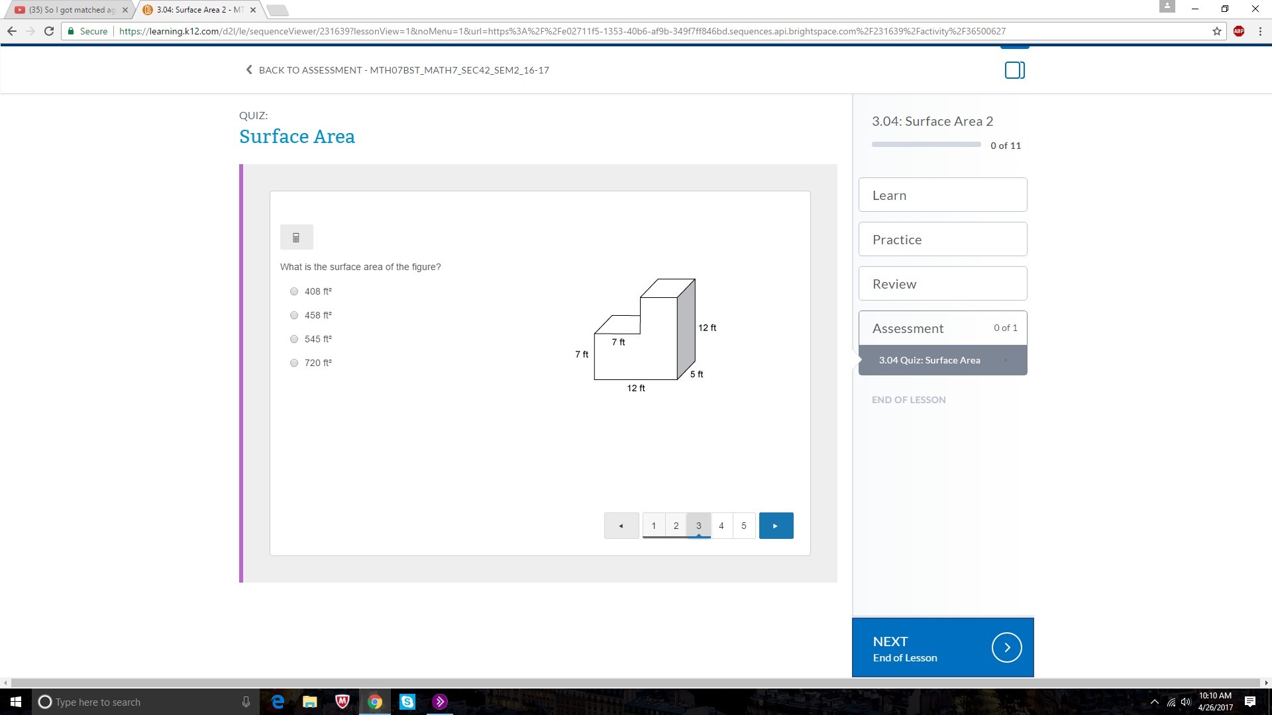Screen dimensions: 1272x715
Task: Reload the page
Action: tap(48, 31)
